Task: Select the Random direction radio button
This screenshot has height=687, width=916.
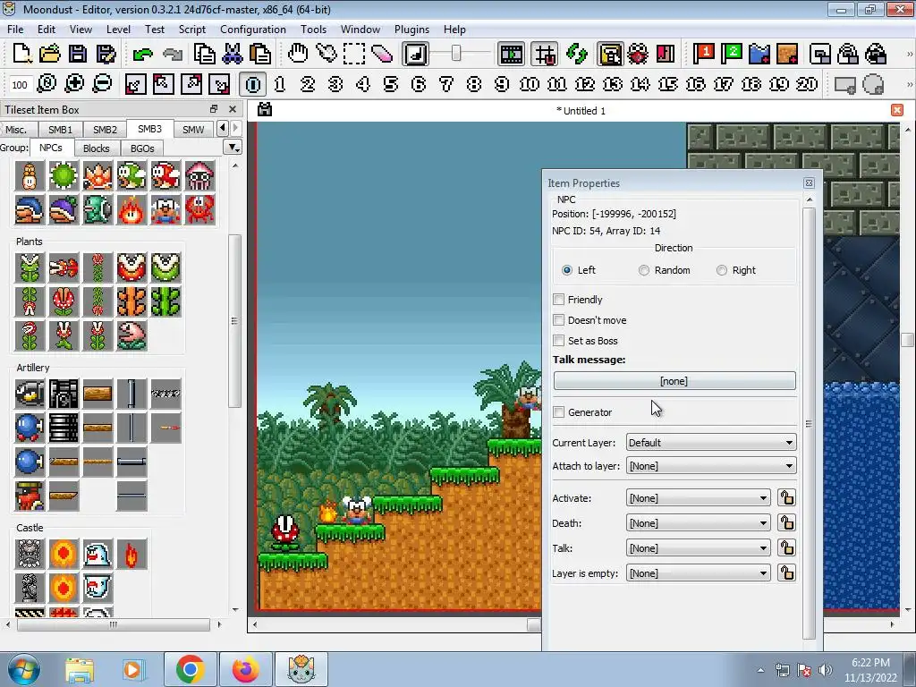Action: [644, 270]
